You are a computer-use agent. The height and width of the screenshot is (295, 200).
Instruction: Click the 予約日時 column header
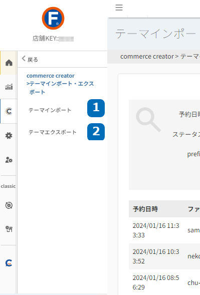click(145, 209)
